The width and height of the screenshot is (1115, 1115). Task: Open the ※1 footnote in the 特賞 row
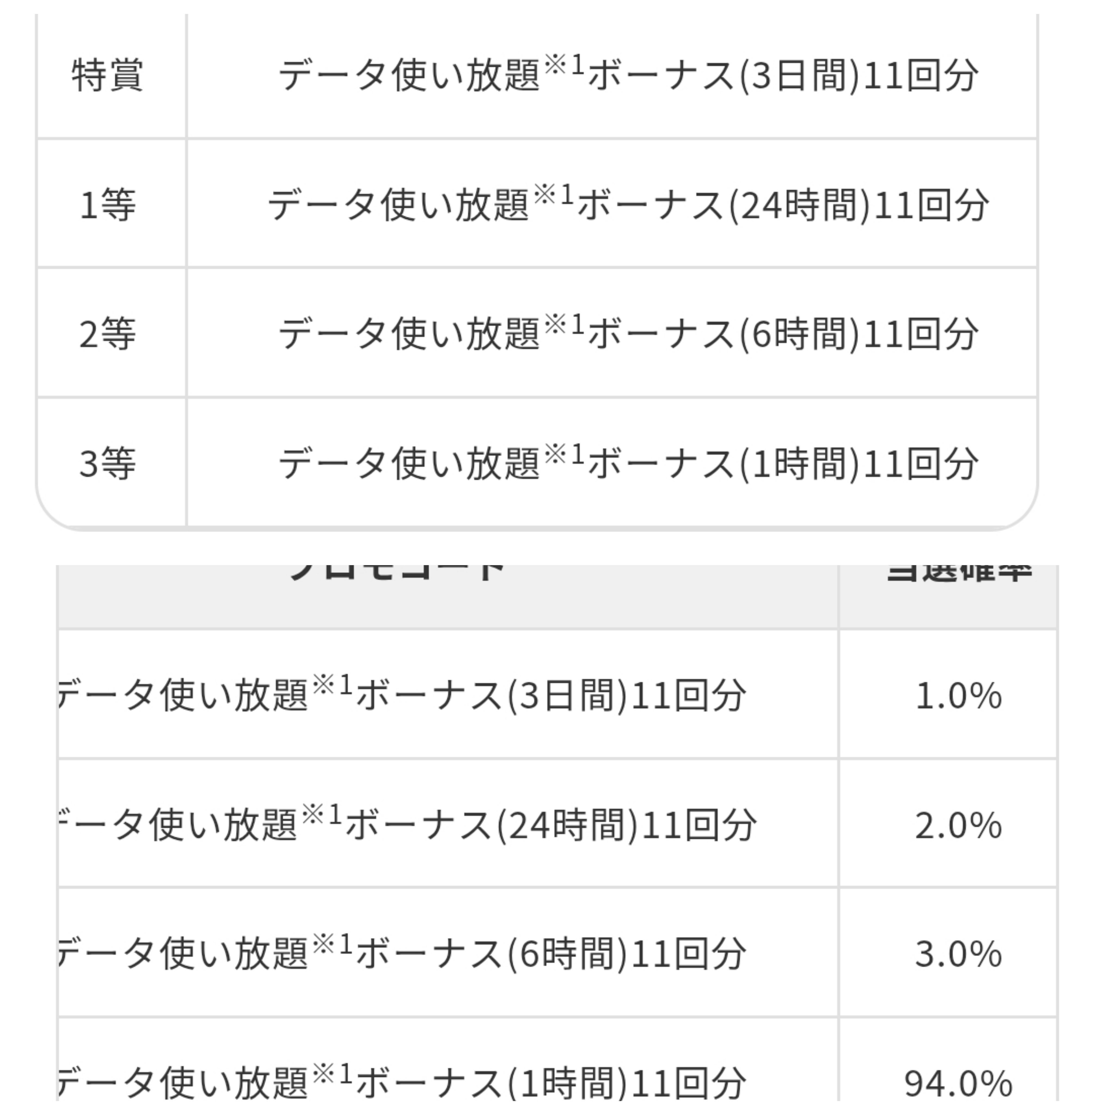564,65
